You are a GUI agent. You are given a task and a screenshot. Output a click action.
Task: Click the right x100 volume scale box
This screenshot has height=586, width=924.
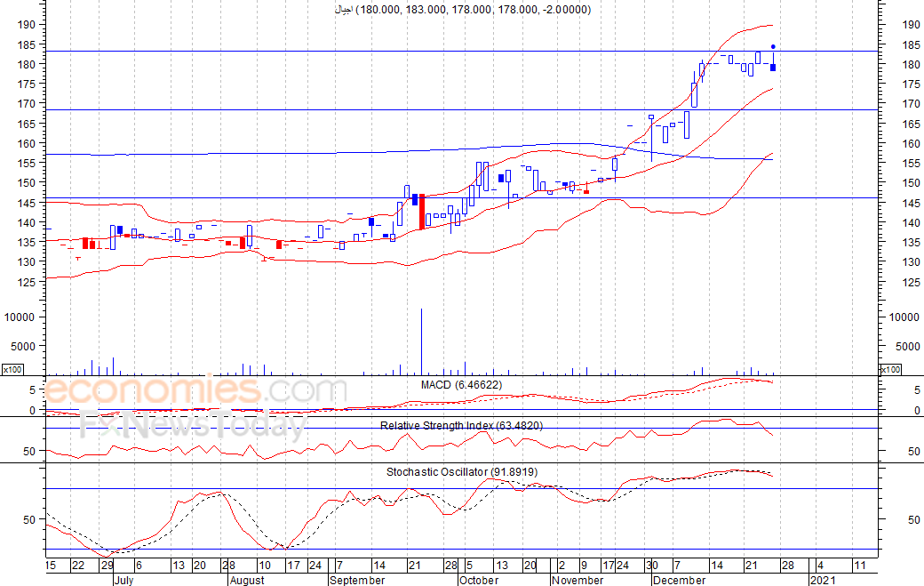click(890, 370)
